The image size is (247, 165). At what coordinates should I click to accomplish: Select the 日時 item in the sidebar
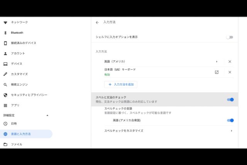coord(14,124)
